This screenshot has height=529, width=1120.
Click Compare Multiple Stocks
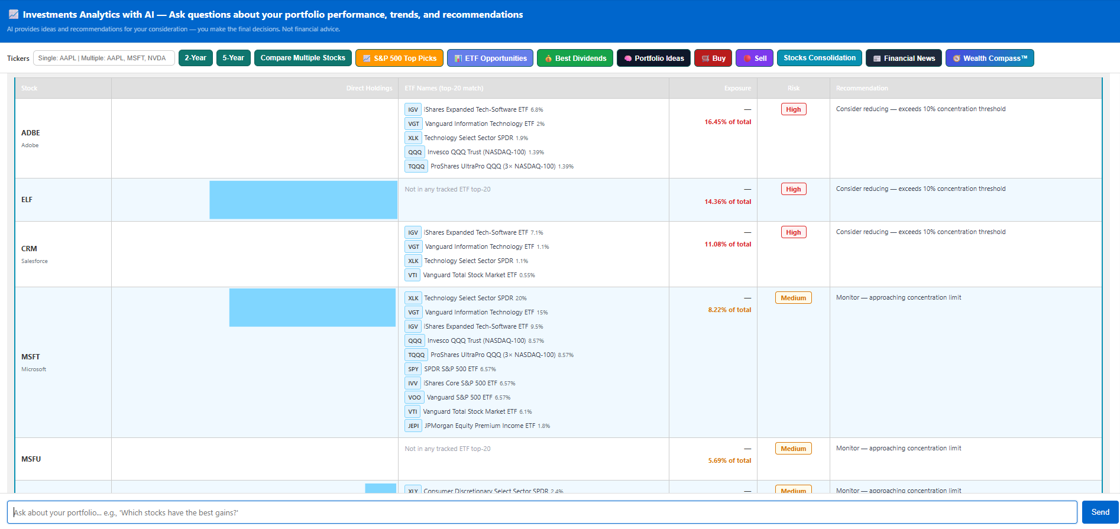pos(303,58)
